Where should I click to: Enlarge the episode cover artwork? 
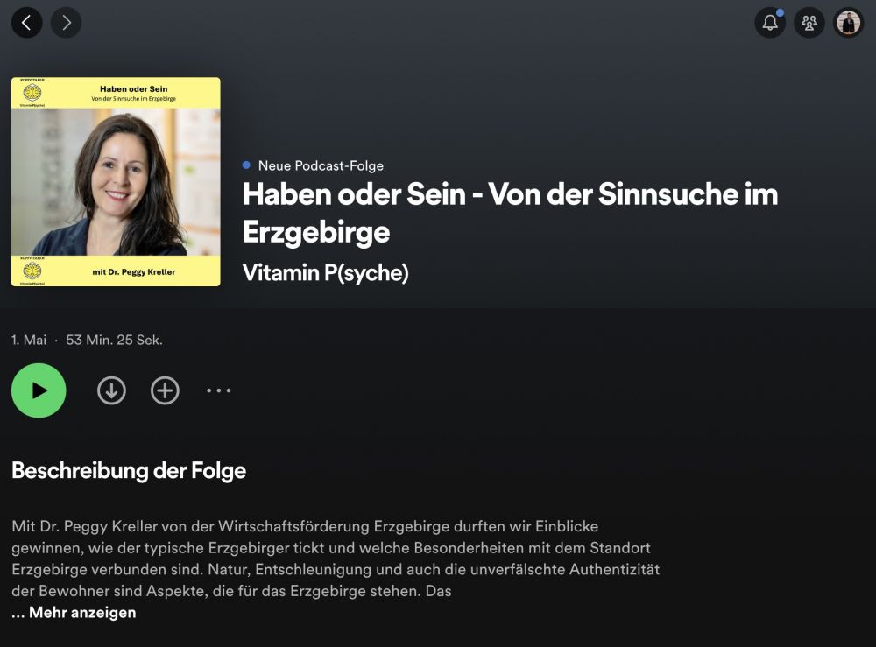(x=116, y=181)
